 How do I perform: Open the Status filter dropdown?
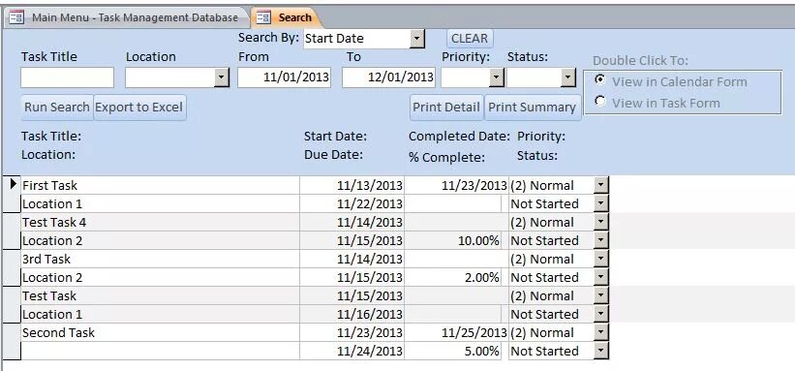pyautogui.click(x=568, y=77)
